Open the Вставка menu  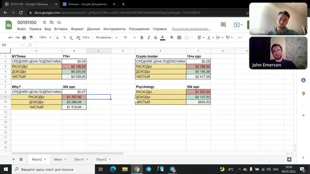coord(61,29)
